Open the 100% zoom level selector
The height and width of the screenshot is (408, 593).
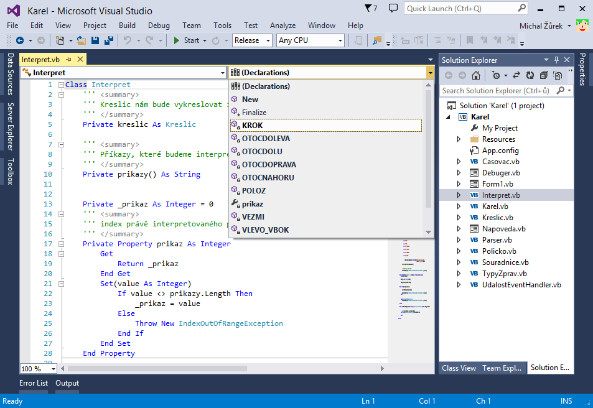click(x=37, y=368)
